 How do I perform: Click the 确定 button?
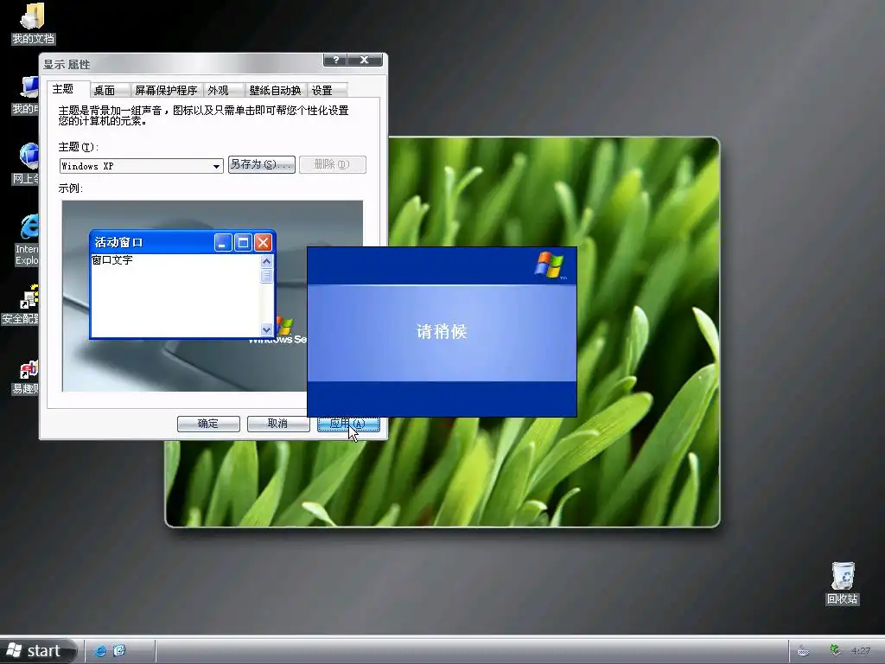208,424
